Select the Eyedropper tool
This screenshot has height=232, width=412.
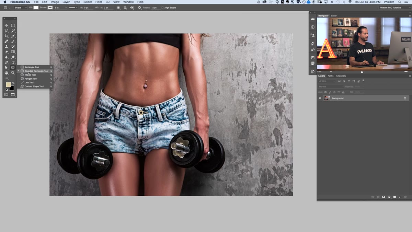coord(13,36)
